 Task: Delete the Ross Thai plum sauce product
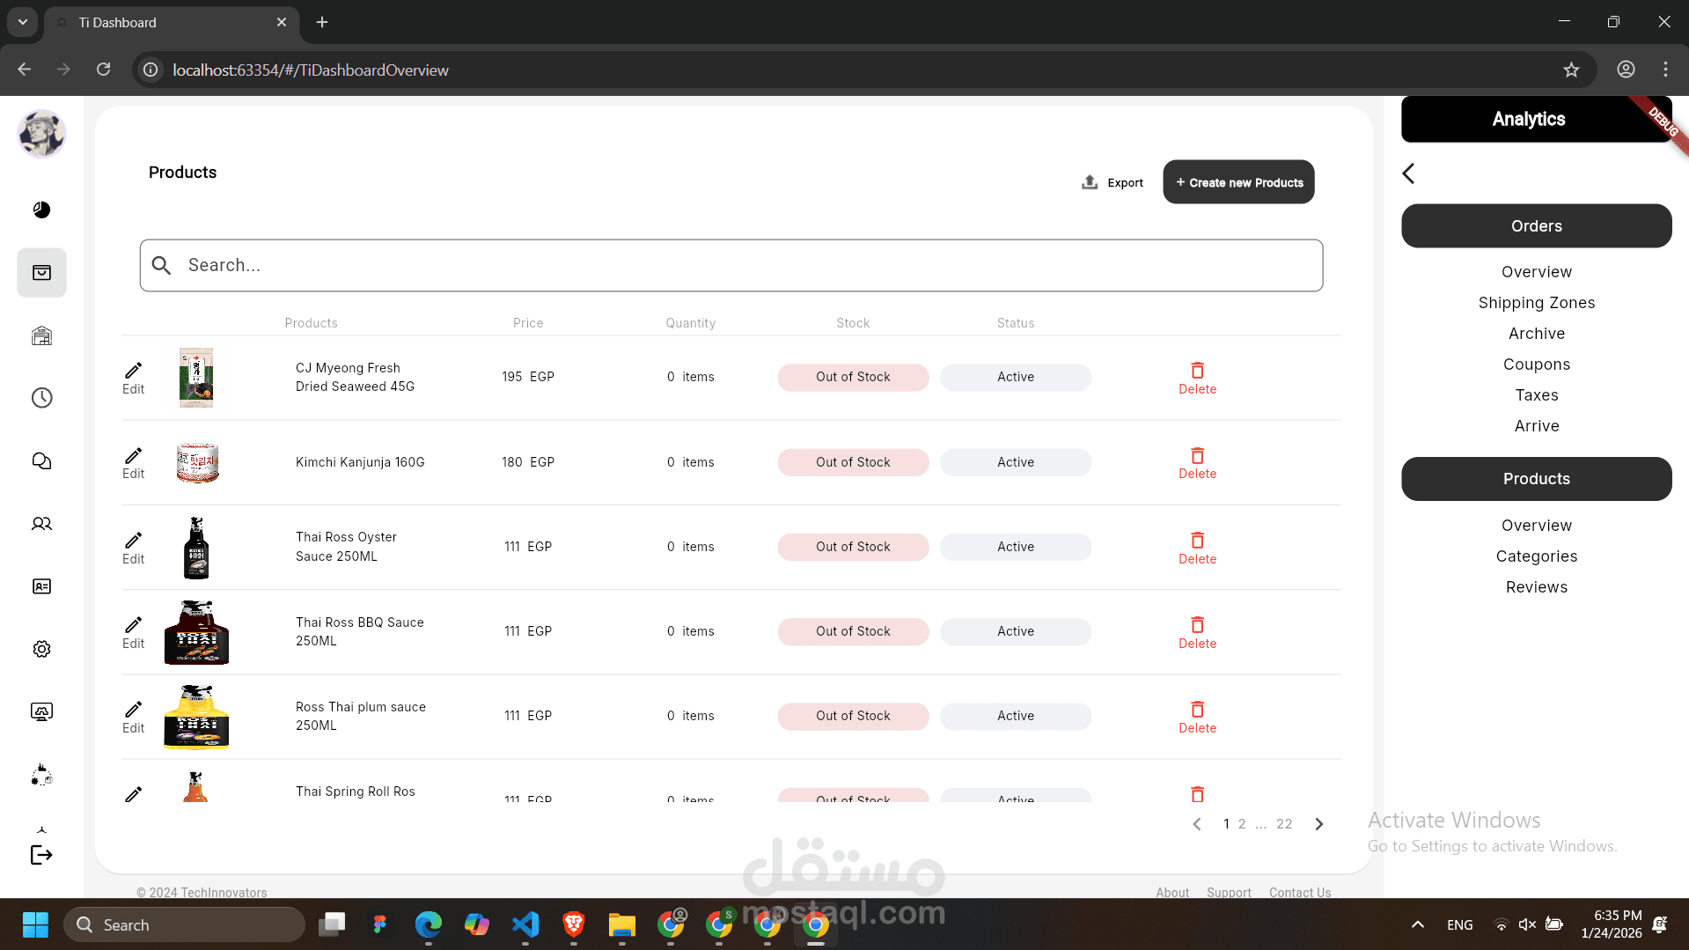coord(1197,718)
